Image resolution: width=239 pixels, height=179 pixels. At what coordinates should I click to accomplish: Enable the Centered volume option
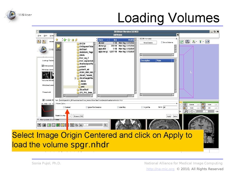pyautogui.click(x=63, y=107)
